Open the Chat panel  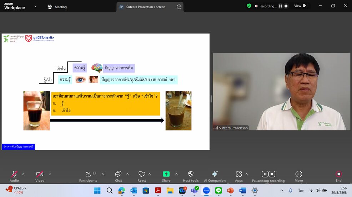coord(118,174)
